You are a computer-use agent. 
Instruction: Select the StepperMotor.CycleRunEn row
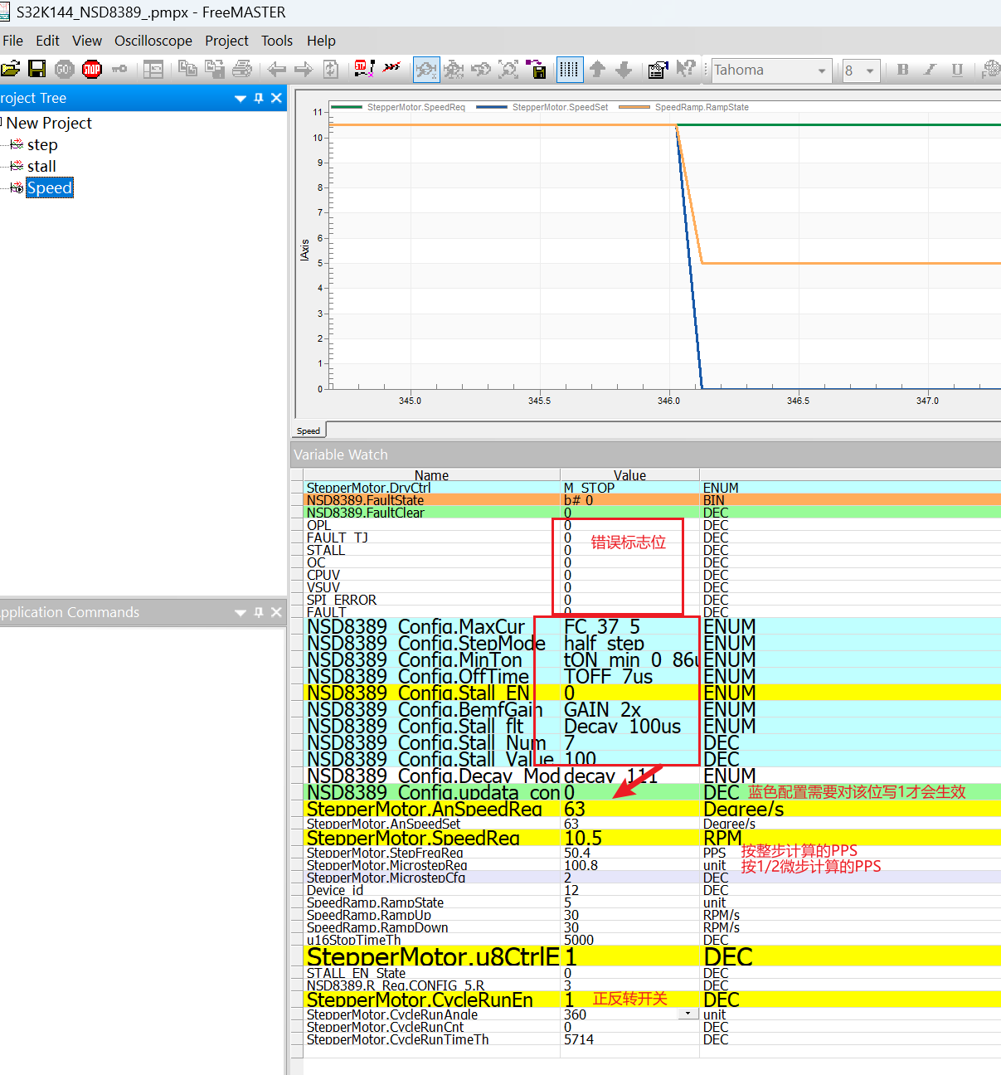point(652,1000)
